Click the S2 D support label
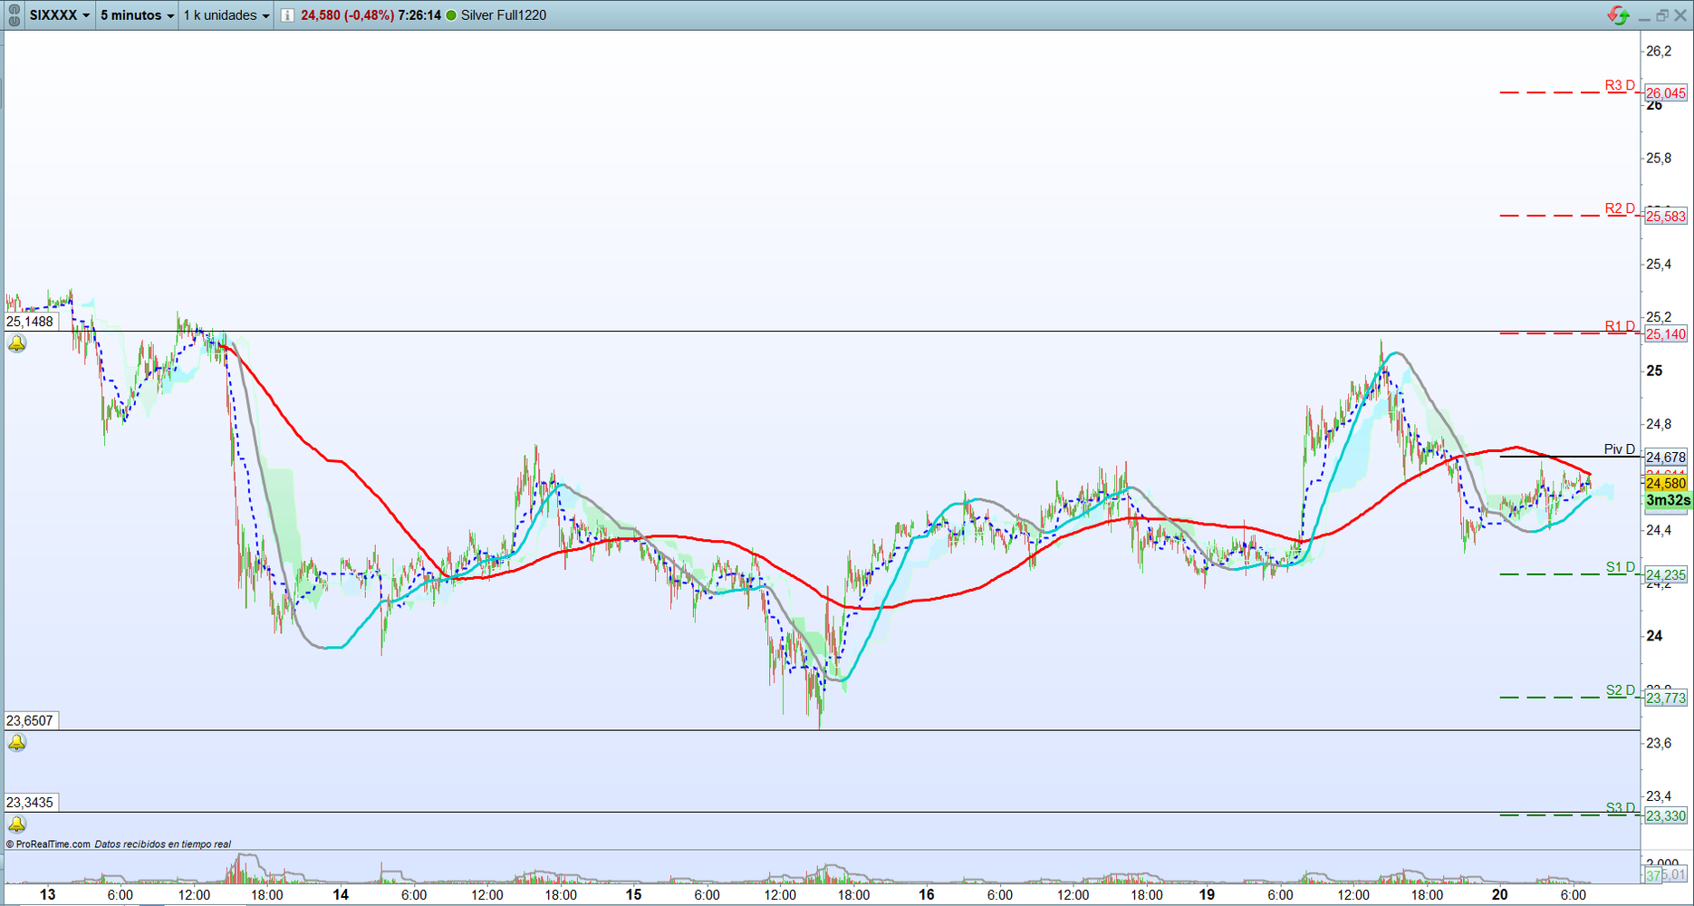 pyautogui.click(x=1620, y=690)
